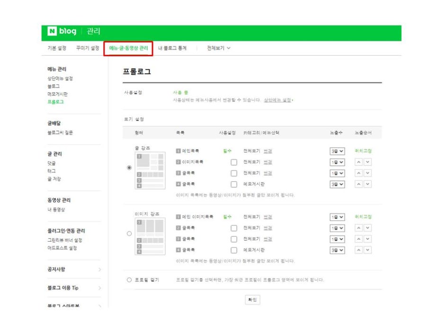Viewport: 443px width, 332px height.
Task: Open 이미지목록 노출수 dropdown in 글 강조
Action: click(x=337, y=162)
